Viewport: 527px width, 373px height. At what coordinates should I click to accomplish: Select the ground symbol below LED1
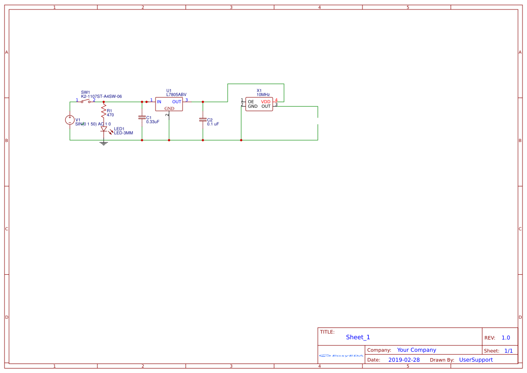[104, 143]
